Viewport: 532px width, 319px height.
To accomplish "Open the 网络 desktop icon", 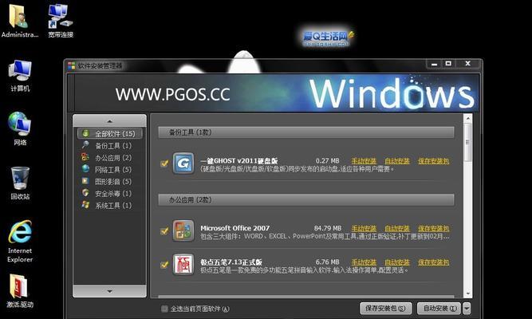I will [20, 124].
